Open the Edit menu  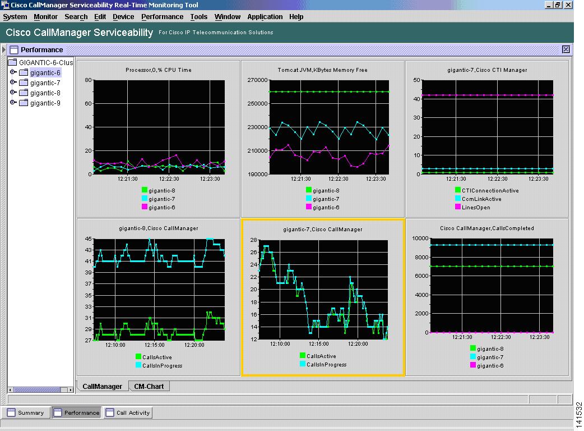click(x=100, y=17)
